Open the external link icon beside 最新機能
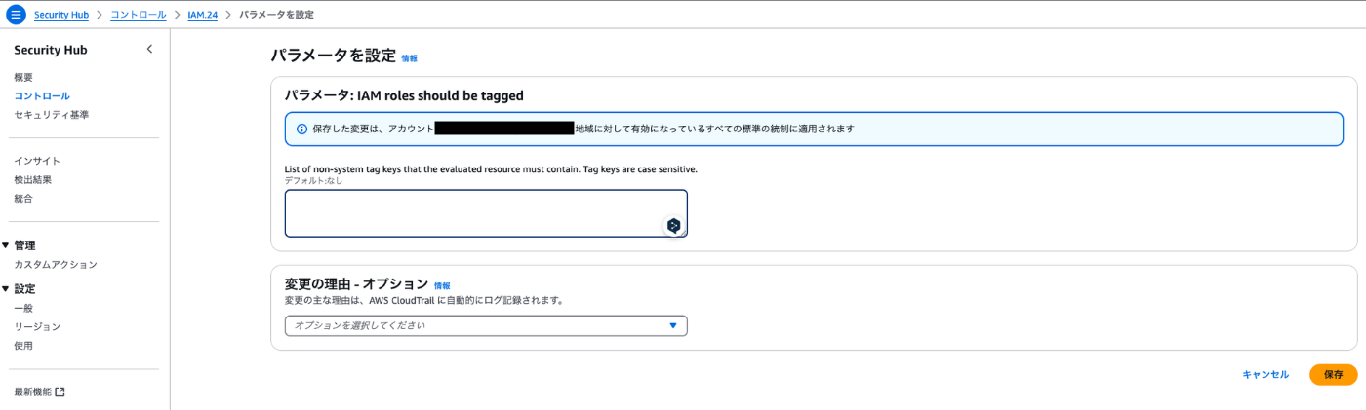 60,391
